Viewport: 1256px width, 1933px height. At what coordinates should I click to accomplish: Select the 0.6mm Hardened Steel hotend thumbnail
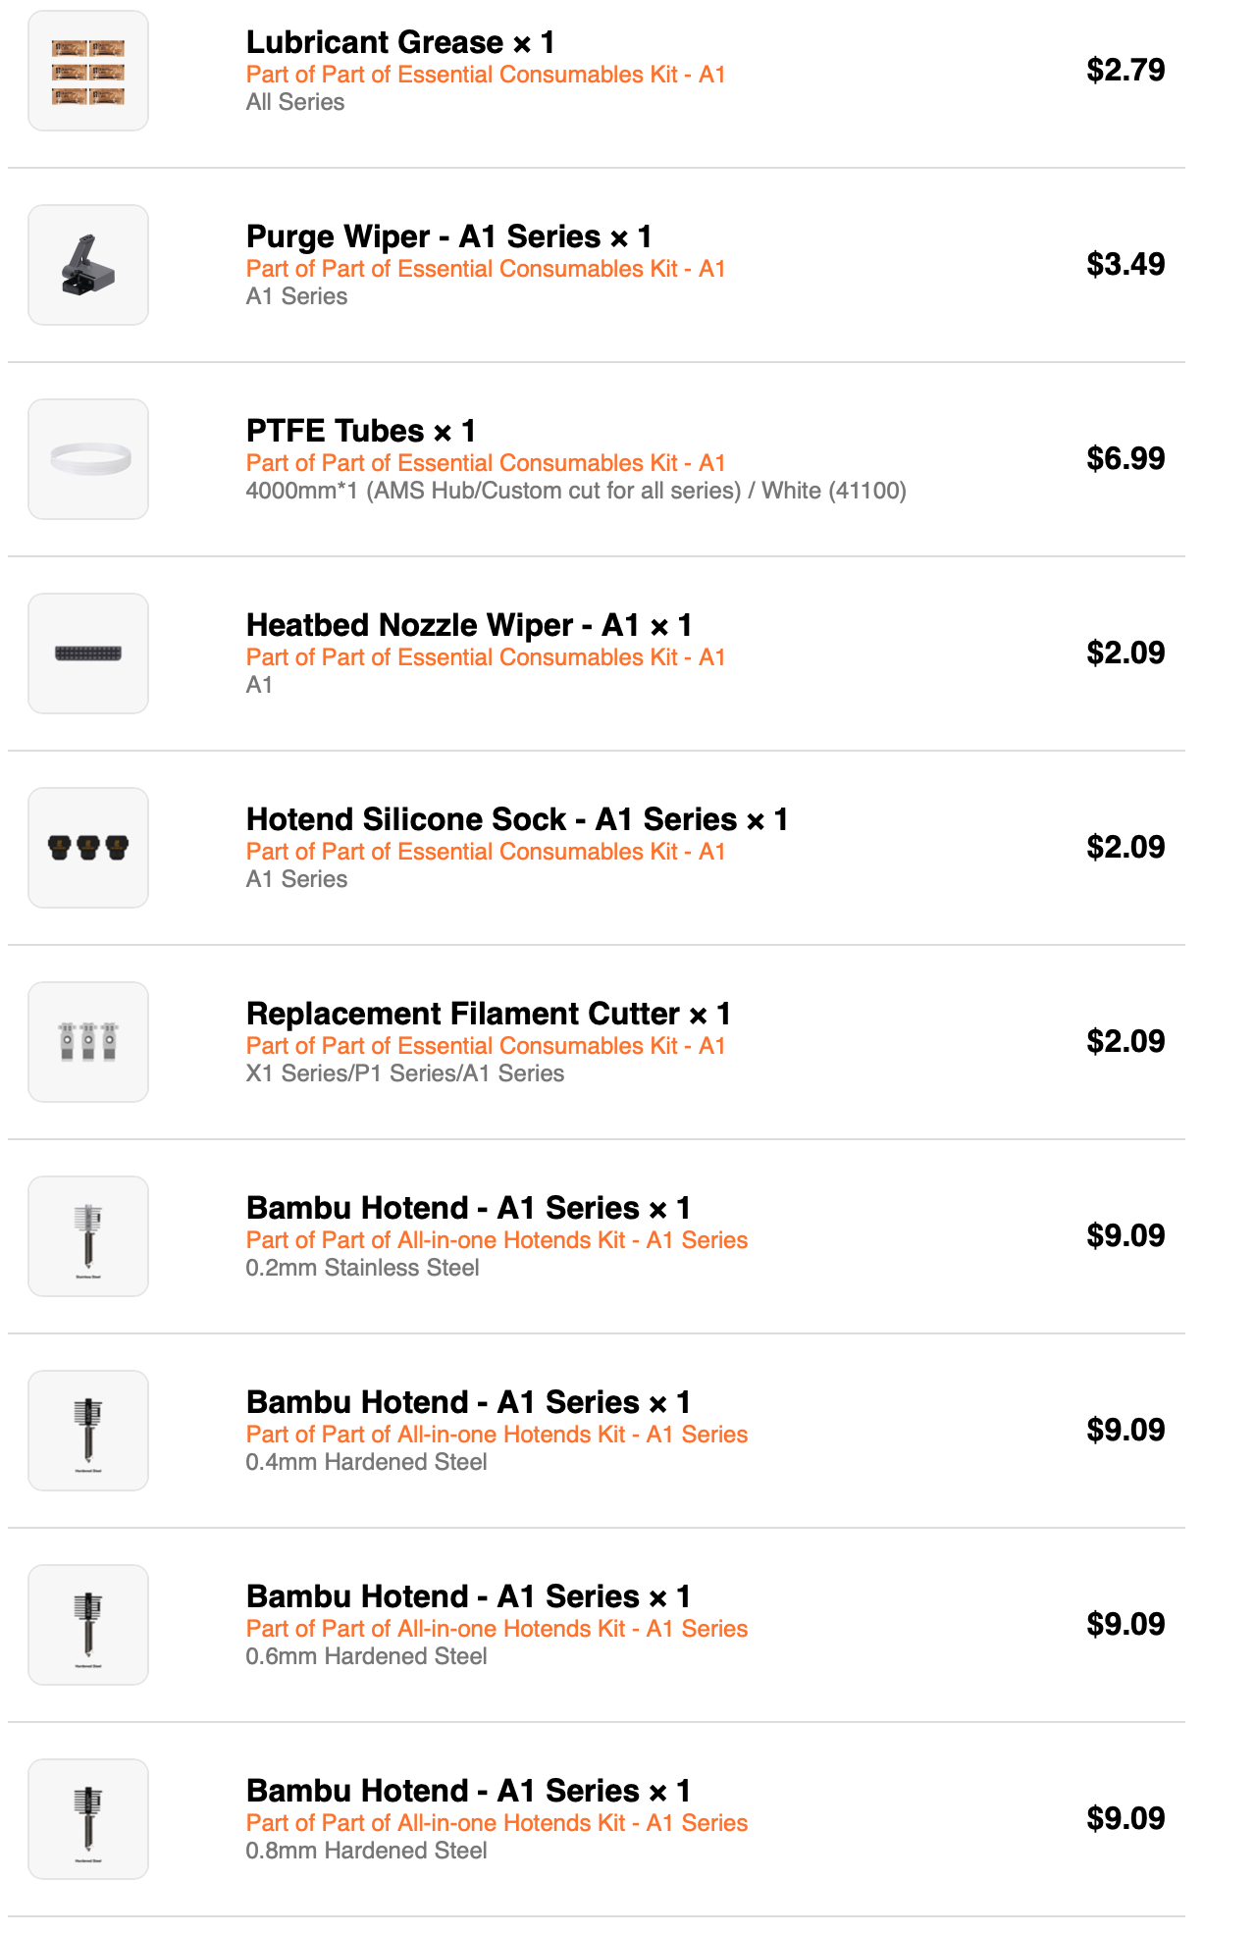point(88,1625)
